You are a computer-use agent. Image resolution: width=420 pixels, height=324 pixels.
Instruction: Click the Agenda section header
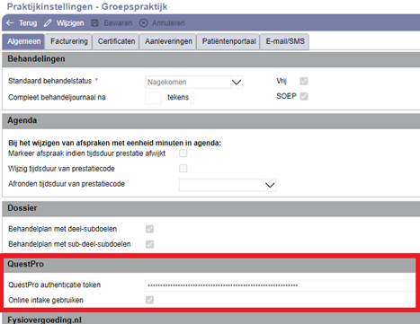pos(211,120)
